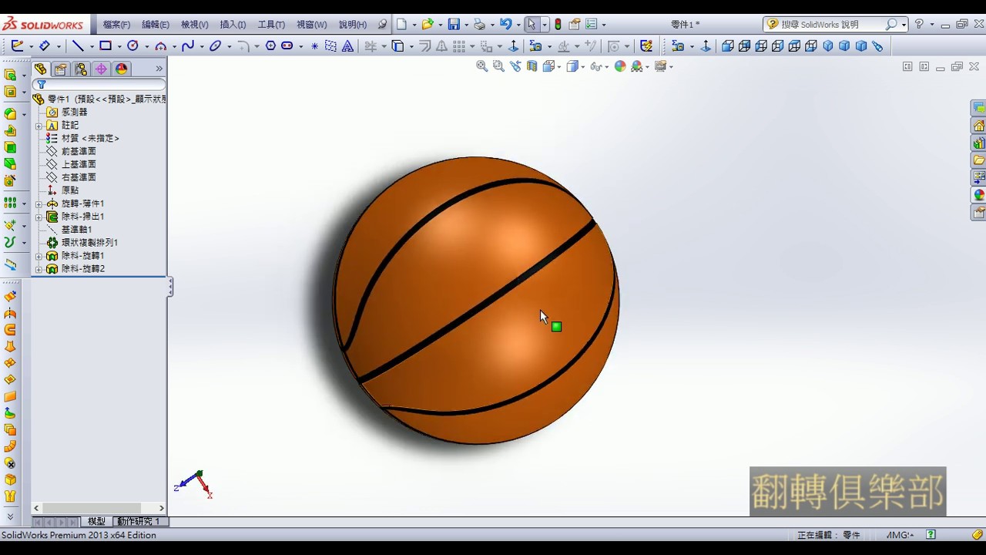Open the Rectangle tool dropdown arrow
986x555 pixels.
pyautogui.click(x=119, y=47)
